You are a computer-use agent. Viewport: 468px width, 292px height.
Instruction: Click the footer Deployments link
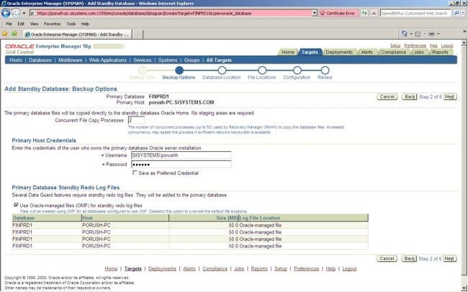(162, 269)
